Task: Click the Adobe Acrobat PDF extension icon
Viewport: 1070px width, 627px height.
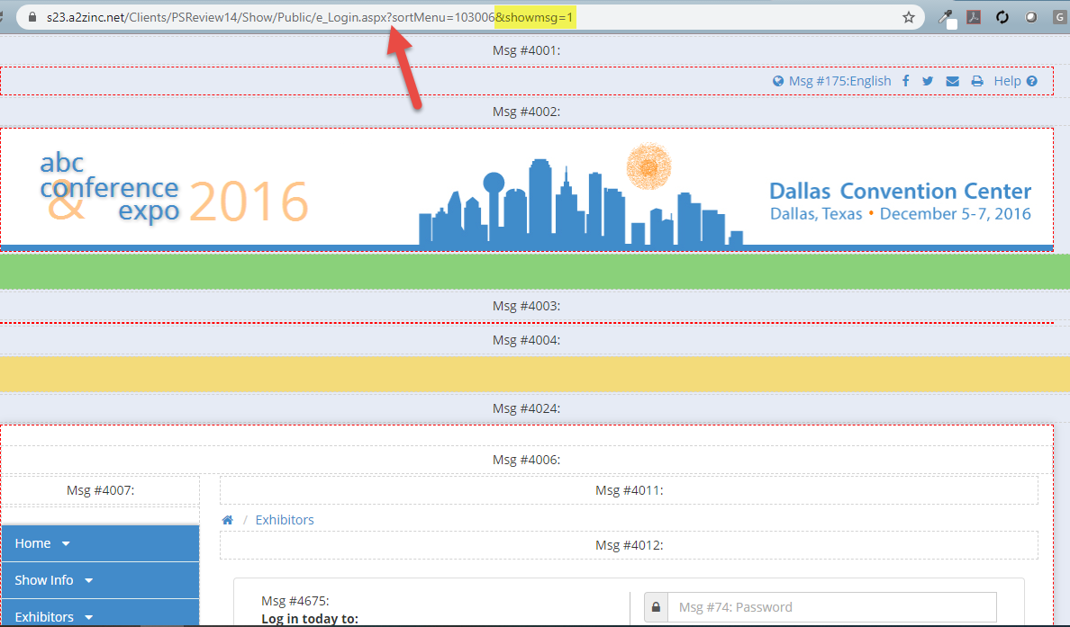Action: click(x=974, y=17)
